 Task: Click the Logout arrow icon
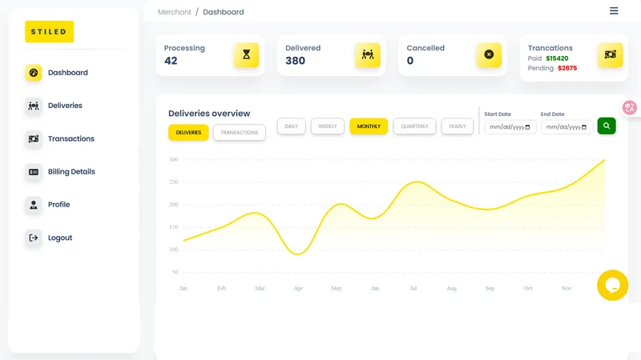(x=34, y=238)
